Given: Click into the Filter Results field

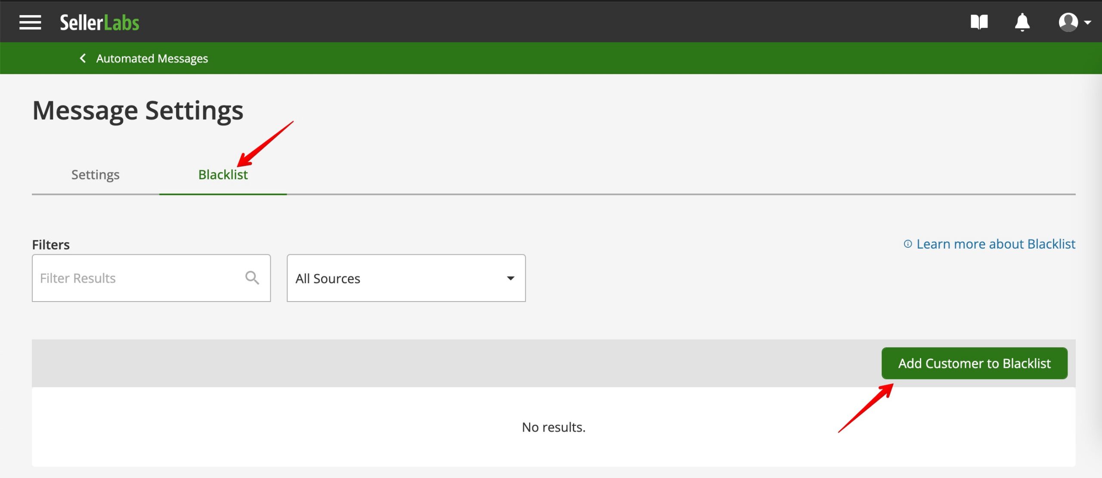Looking at the screenshot, I should pyautogui.click(x=151, y=278).
